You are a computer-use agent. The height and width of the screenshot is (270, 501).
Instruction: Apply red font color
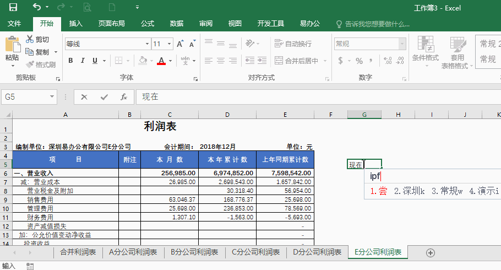pos(161,61)
